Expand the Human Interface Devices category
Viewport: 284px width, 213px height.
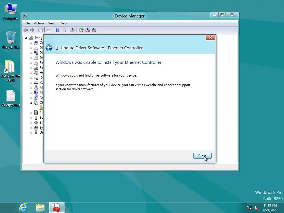click(31, 73)
